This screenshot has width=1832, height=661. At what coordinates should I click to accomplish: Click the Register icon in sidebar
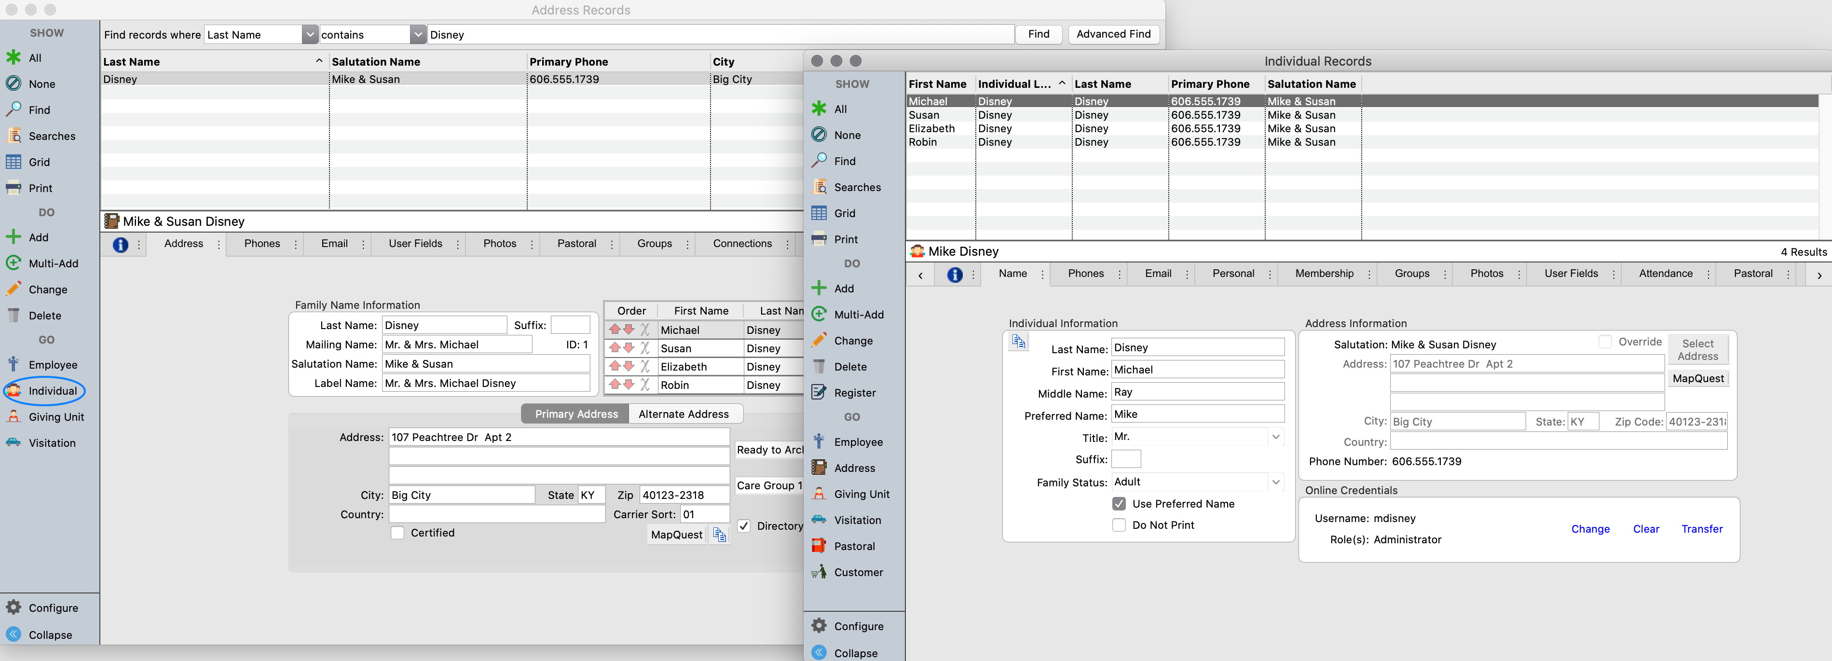[x=819, y=392]
